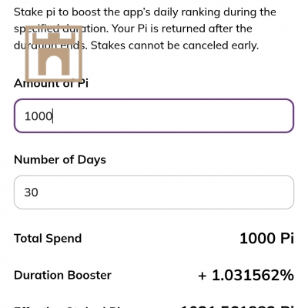The image size is (308, 308).
Task: Place cursor on the "1000" text in the amount field
Action: (38, 116)
